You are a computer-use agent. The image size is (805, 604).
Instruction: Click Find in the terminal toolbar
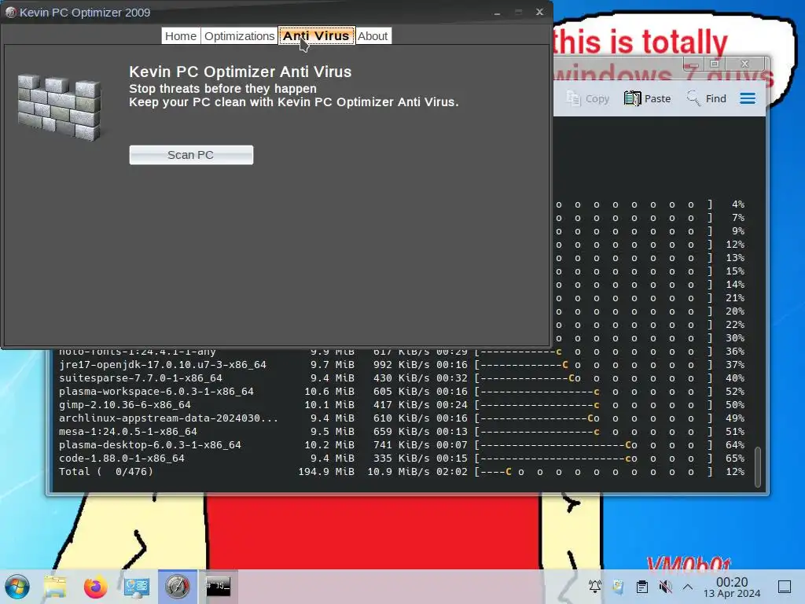[707, 98]
